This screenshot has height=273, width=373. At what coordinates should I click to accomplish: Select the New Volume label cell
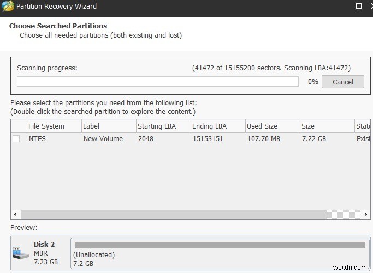103,138
